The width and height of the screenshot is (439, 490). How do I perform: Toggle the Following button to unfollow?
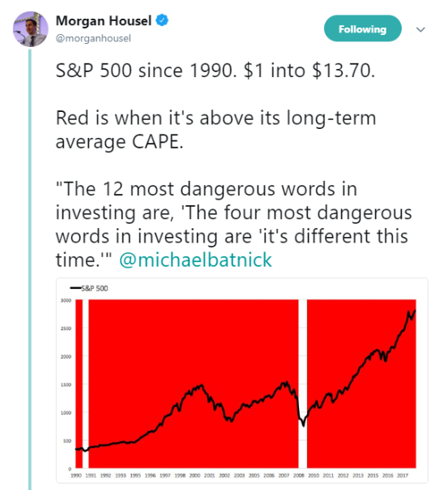[363, 28]
